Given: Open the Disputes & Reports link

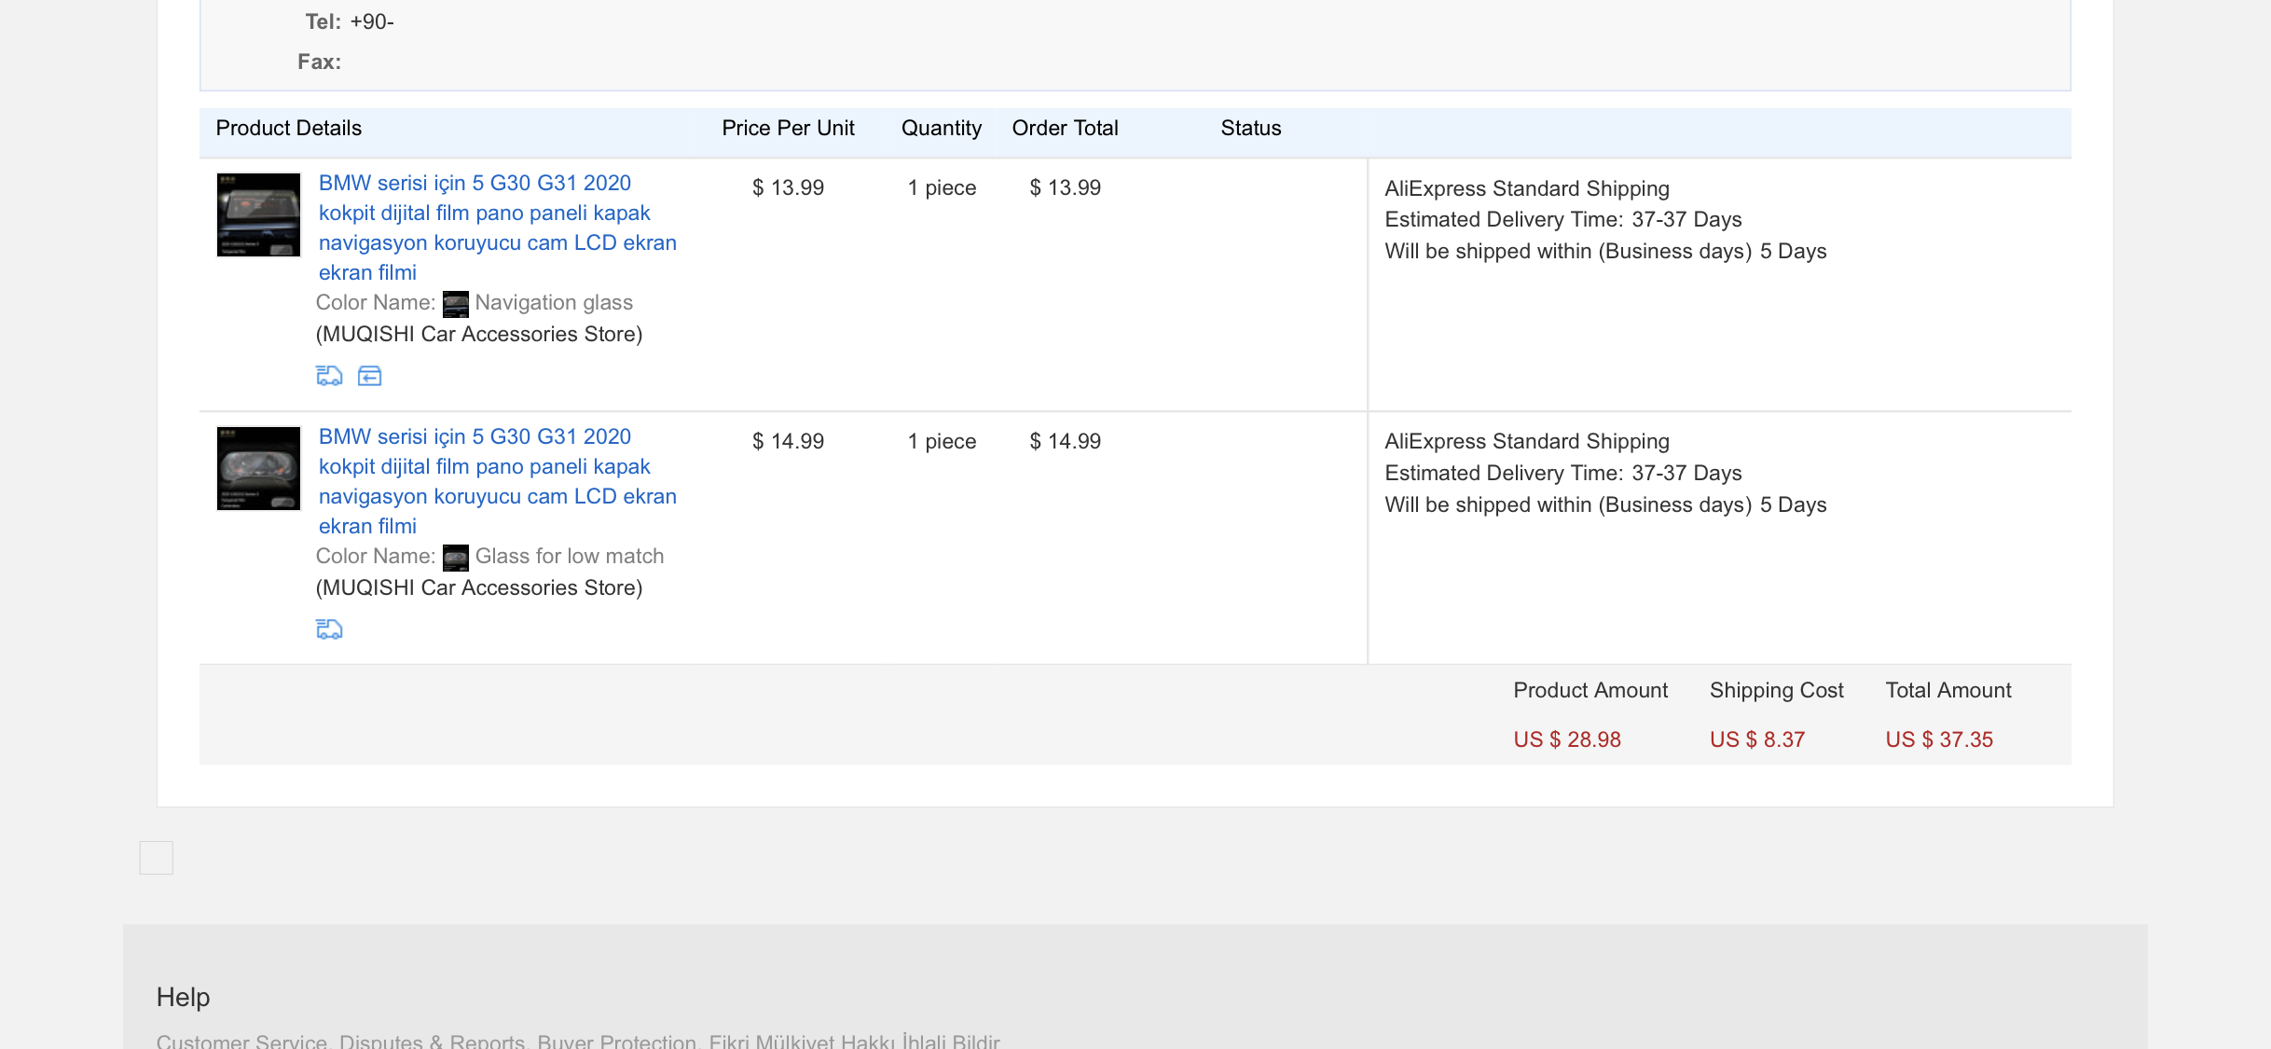Looking at the screenshot, I should pyautogui.click(x=433, y=1041).
